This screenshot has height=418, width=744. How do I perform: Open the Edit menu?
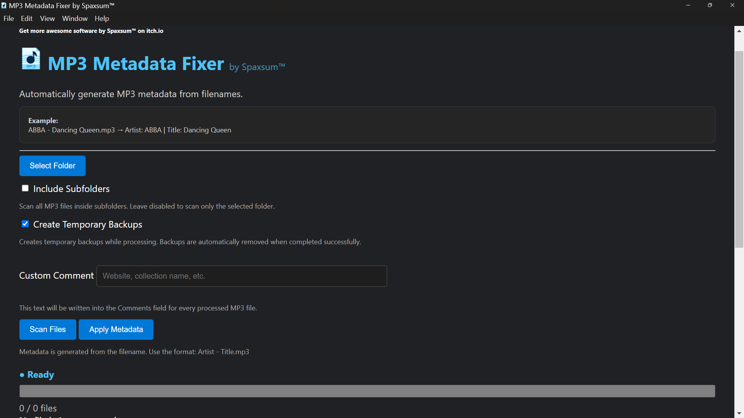tap(27, 19)
